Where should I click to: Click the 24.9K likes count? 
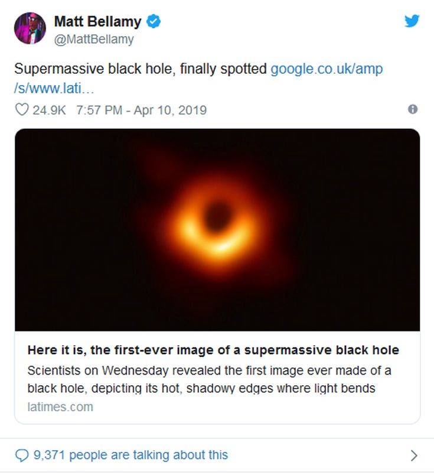tap(49, 110)
